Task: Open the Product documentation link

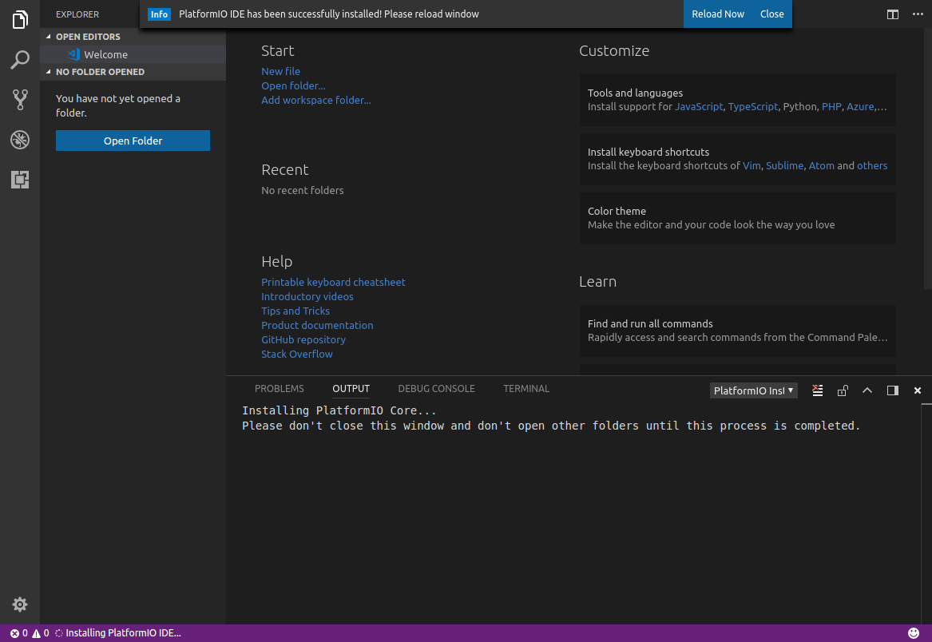Action: point(317,325)
